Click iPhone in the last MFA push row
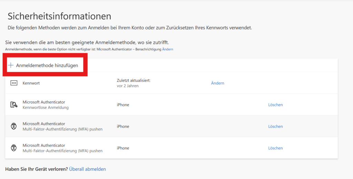This screenshot has width=353, height=179. tap(123, 148)
